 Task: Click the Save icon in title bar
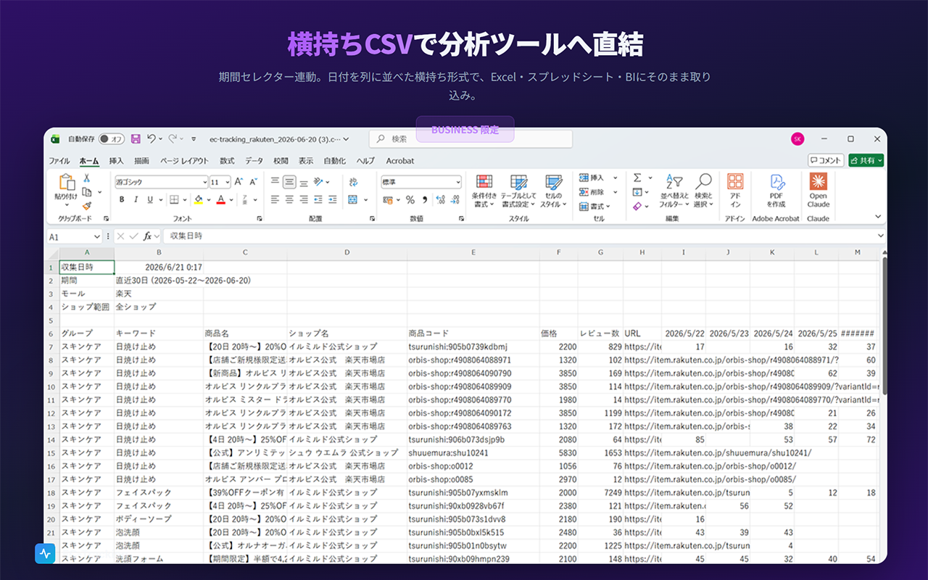click(x=136, y=138)
